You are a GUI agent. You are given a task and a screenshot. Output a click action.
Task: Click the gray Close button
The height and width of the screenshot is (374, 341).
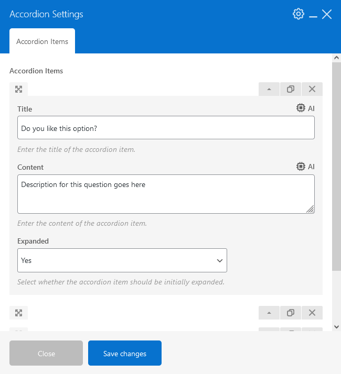[x=46, y=353]
